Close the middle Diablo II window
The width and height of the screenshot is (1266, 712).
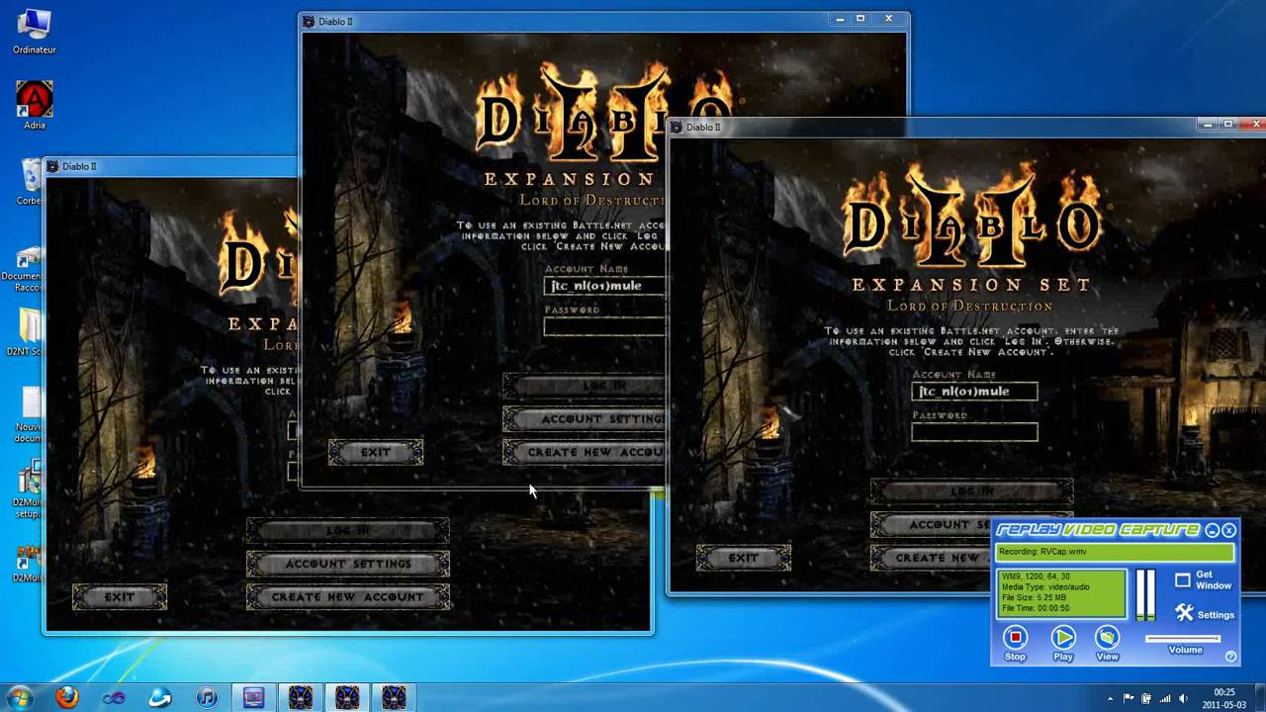click(888, 19)
